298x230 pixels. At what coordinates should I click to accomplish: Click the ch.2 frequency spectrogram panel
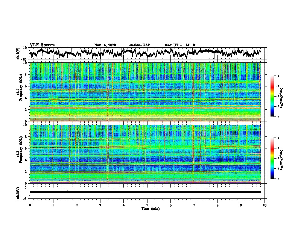pos(145,154)
